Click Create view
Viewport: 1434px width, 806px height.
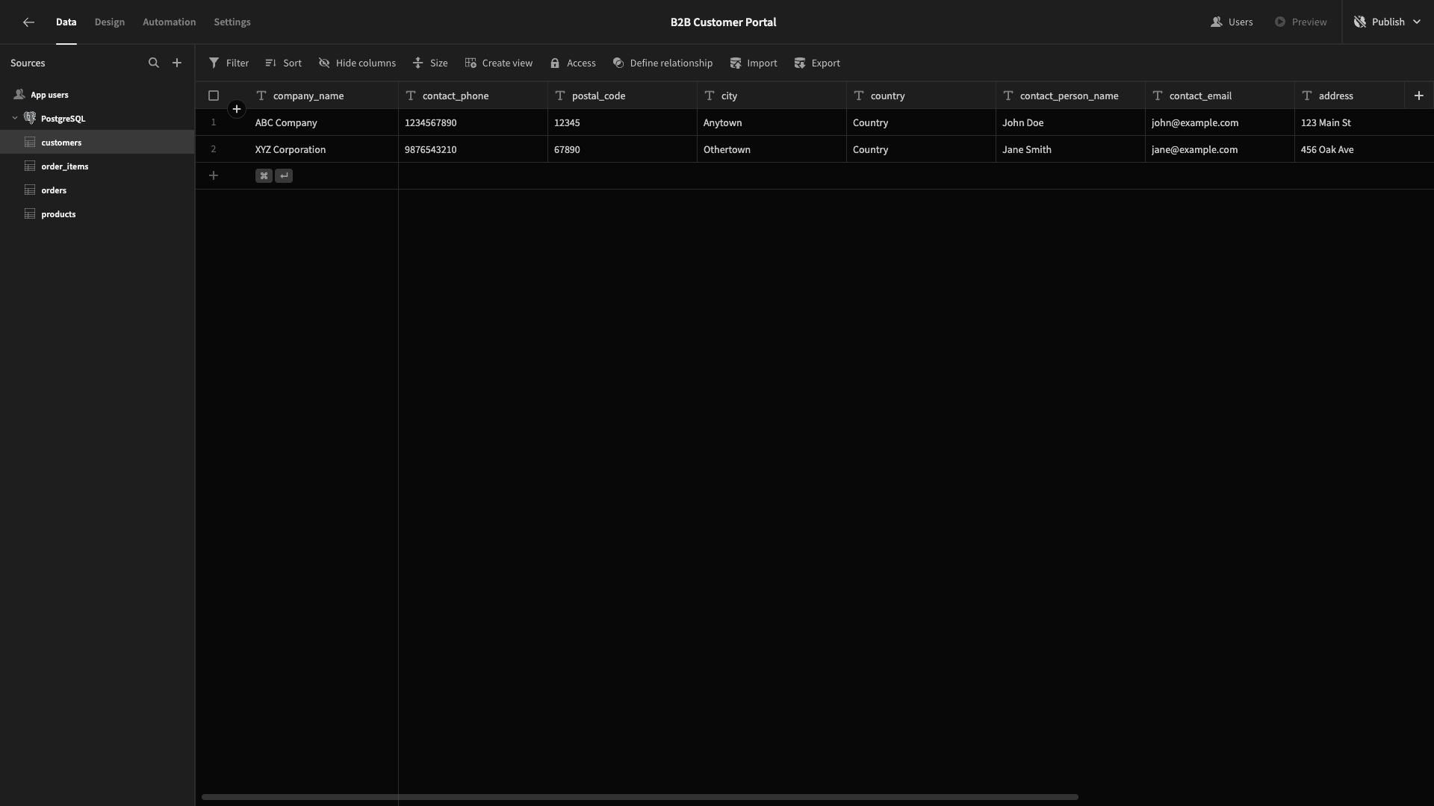click(x=499, y=63)
